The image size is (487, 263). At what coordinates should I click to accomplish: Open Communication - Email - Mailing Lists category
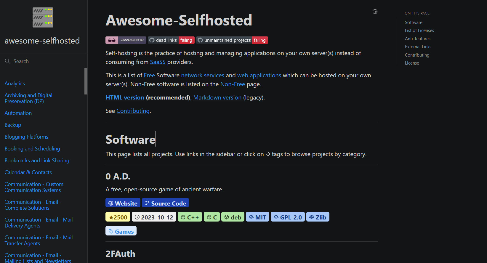[38, 258]
